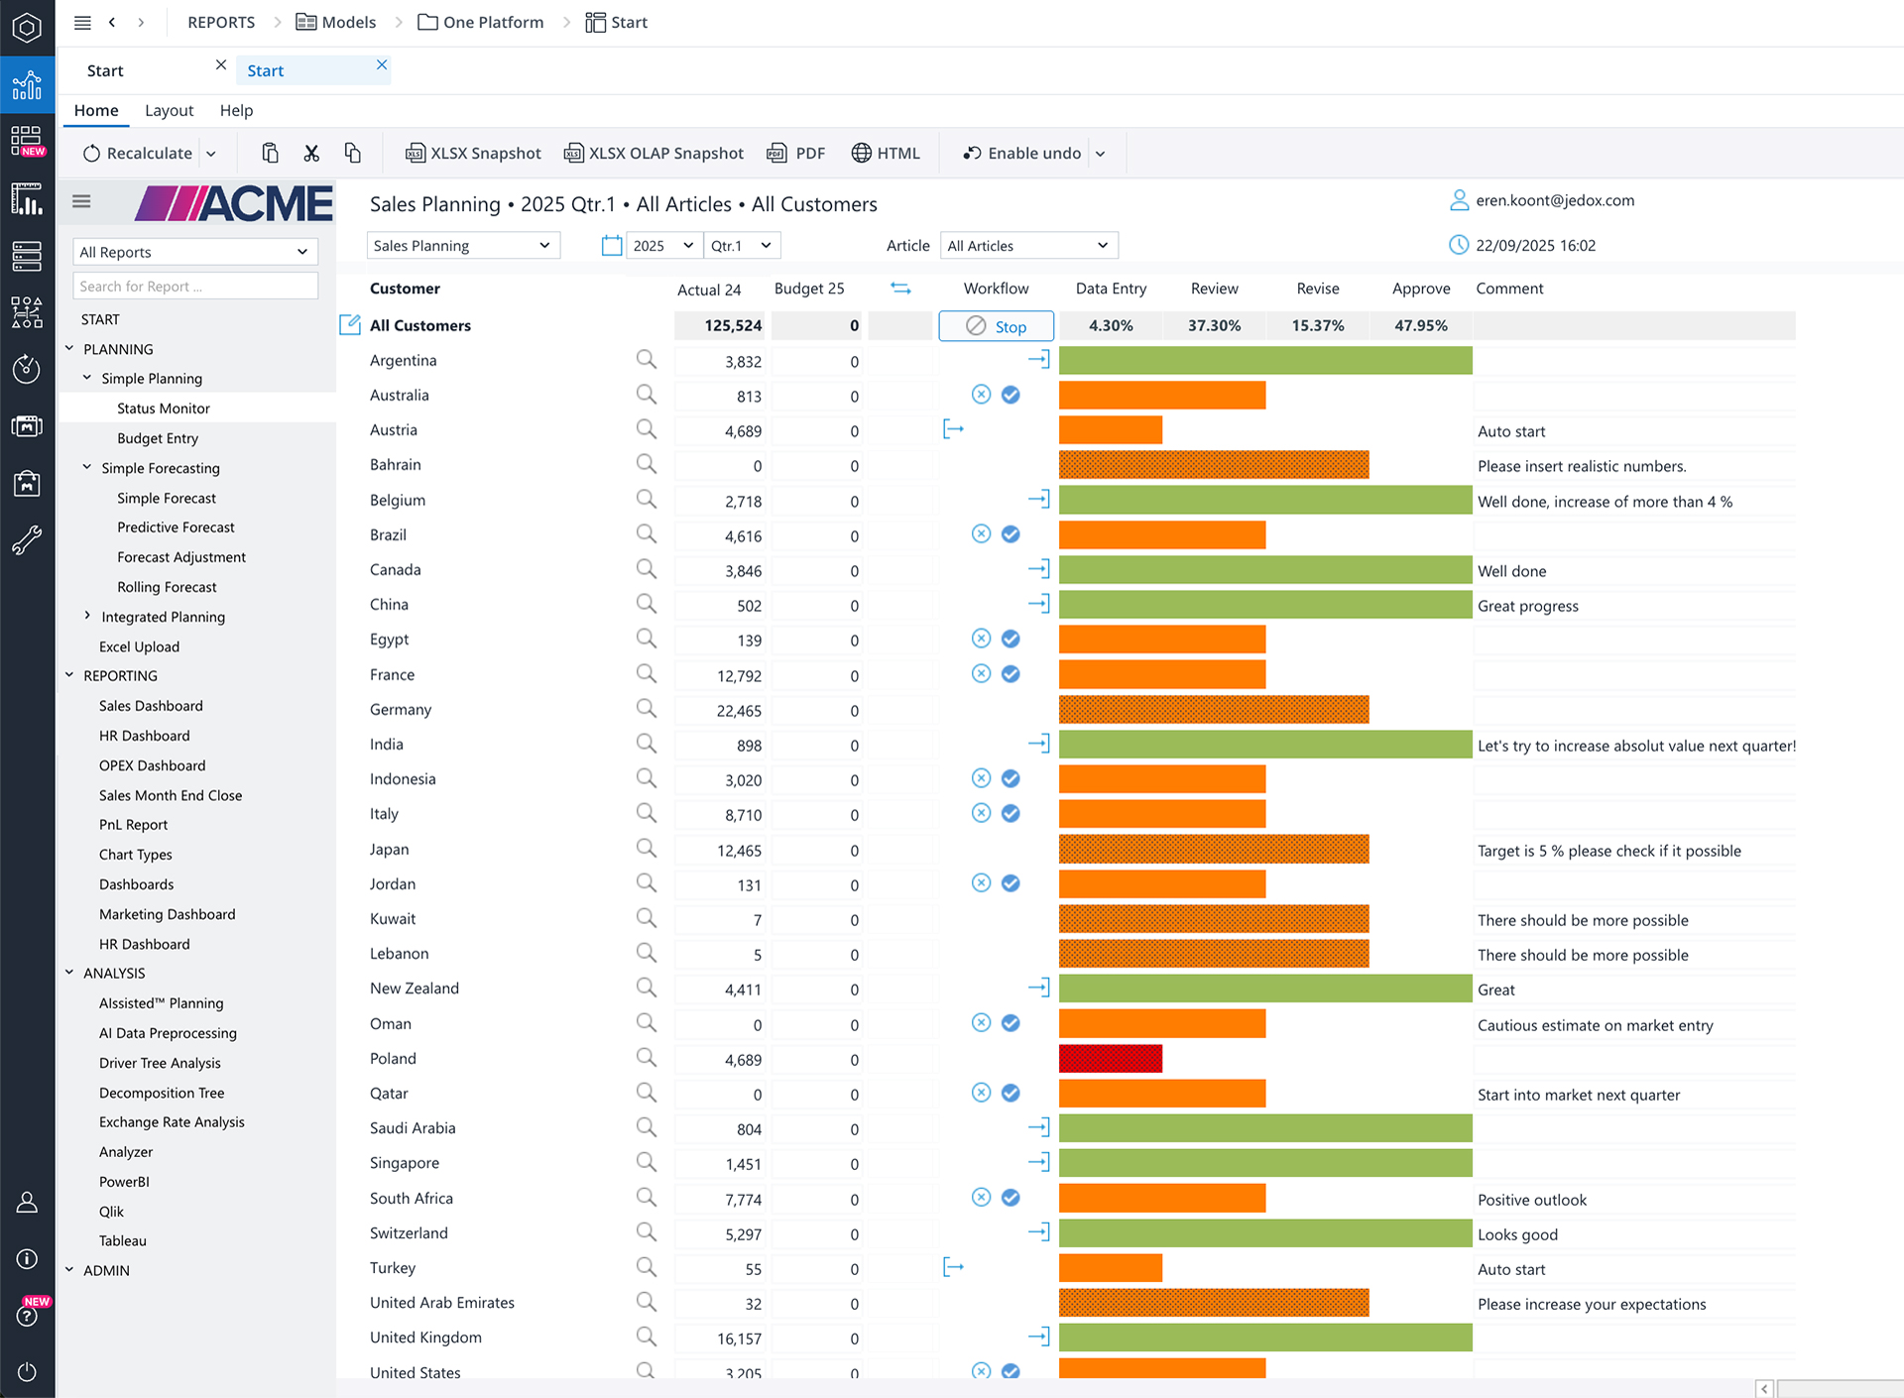The image size is (1904, 1398).
Task: Click Austria's workflow start arrow icon
Action: coord(953,429)
